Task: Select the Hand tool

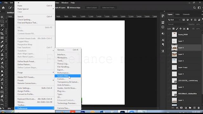Action: tap(2, 96)
